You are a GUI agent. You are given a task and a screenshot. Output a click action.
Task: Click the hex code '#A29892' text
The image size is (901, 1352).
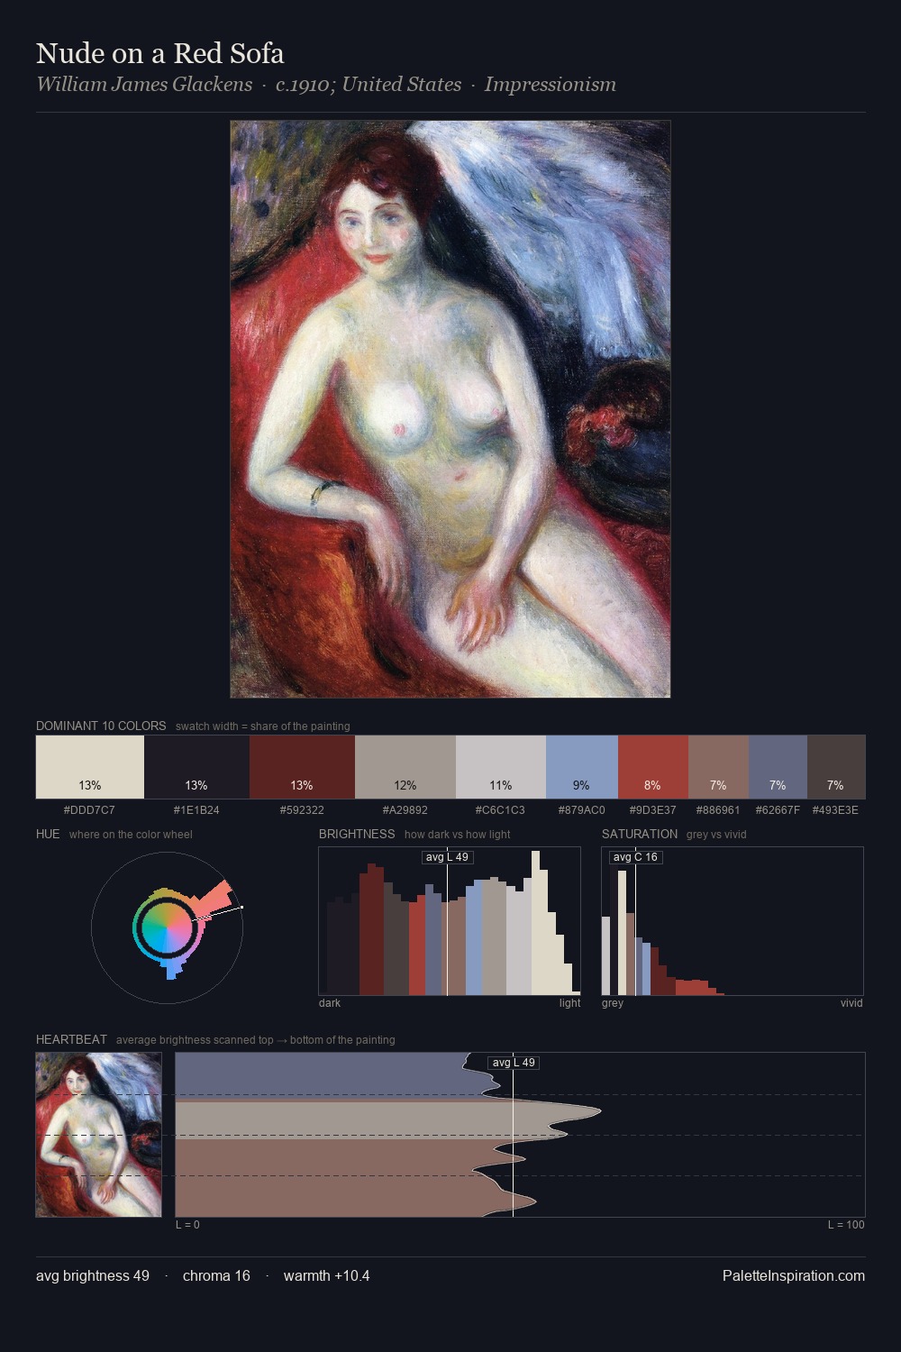[405, 810]
